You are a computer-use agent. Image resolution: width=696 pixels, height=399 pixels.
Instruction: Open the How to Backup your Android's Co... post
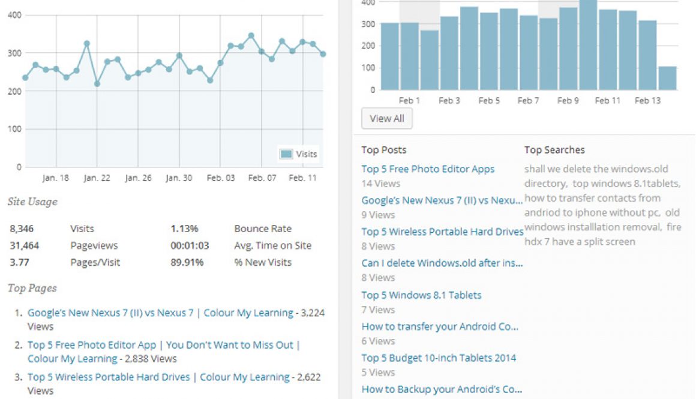click(x=442, y=389)
